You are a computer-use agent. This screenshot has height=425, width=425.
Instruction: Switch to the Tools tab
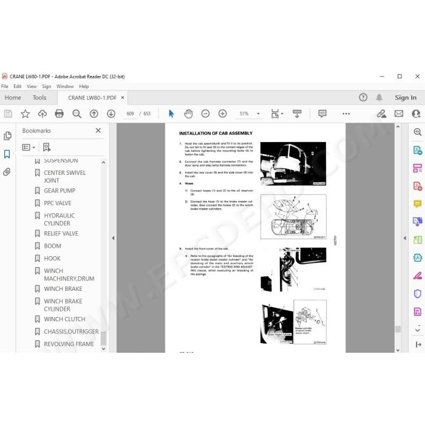pos(39,98)
